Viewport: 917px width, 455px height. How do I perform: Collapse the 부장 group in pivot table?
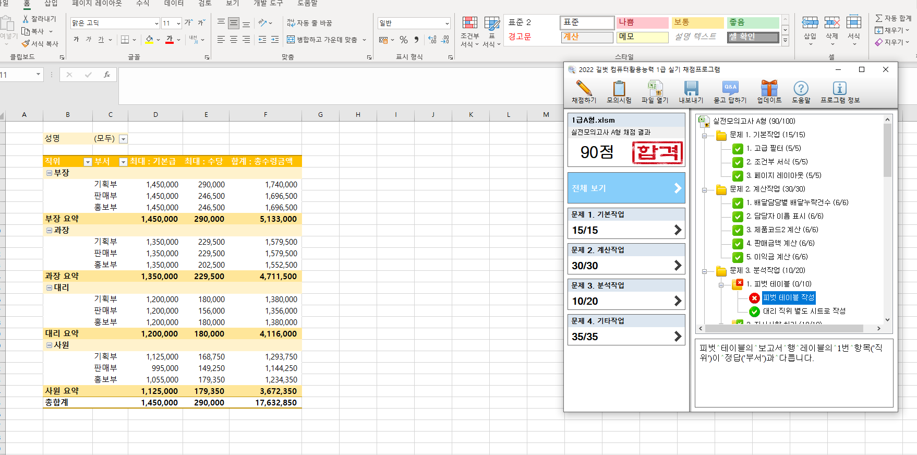(49, 173)
